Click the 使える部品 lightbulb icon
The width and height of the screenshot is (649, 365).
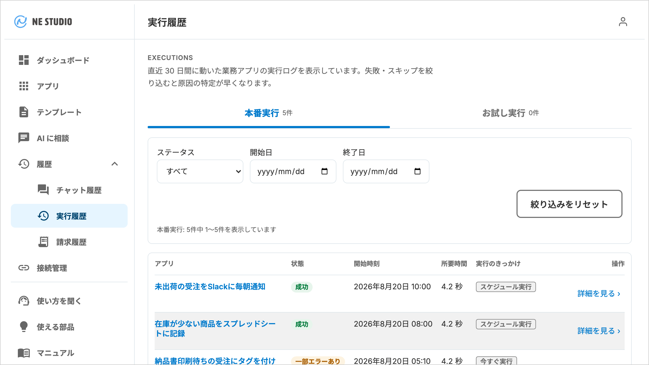24,327
